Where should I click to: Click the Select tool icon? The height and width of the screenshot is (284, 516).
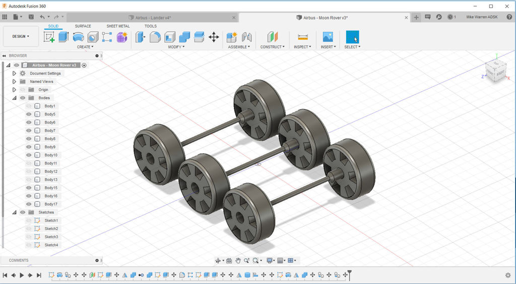point(352,37)
